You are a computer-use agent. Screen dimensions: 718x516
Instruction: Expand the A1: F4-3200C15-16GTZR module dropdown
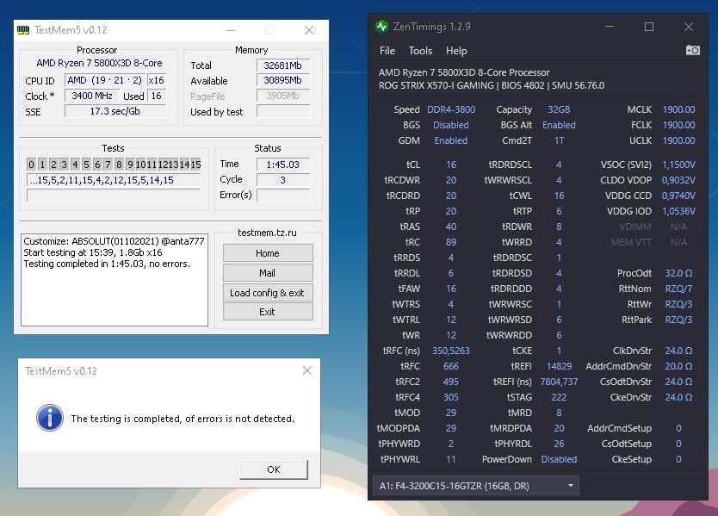(476, 486)
